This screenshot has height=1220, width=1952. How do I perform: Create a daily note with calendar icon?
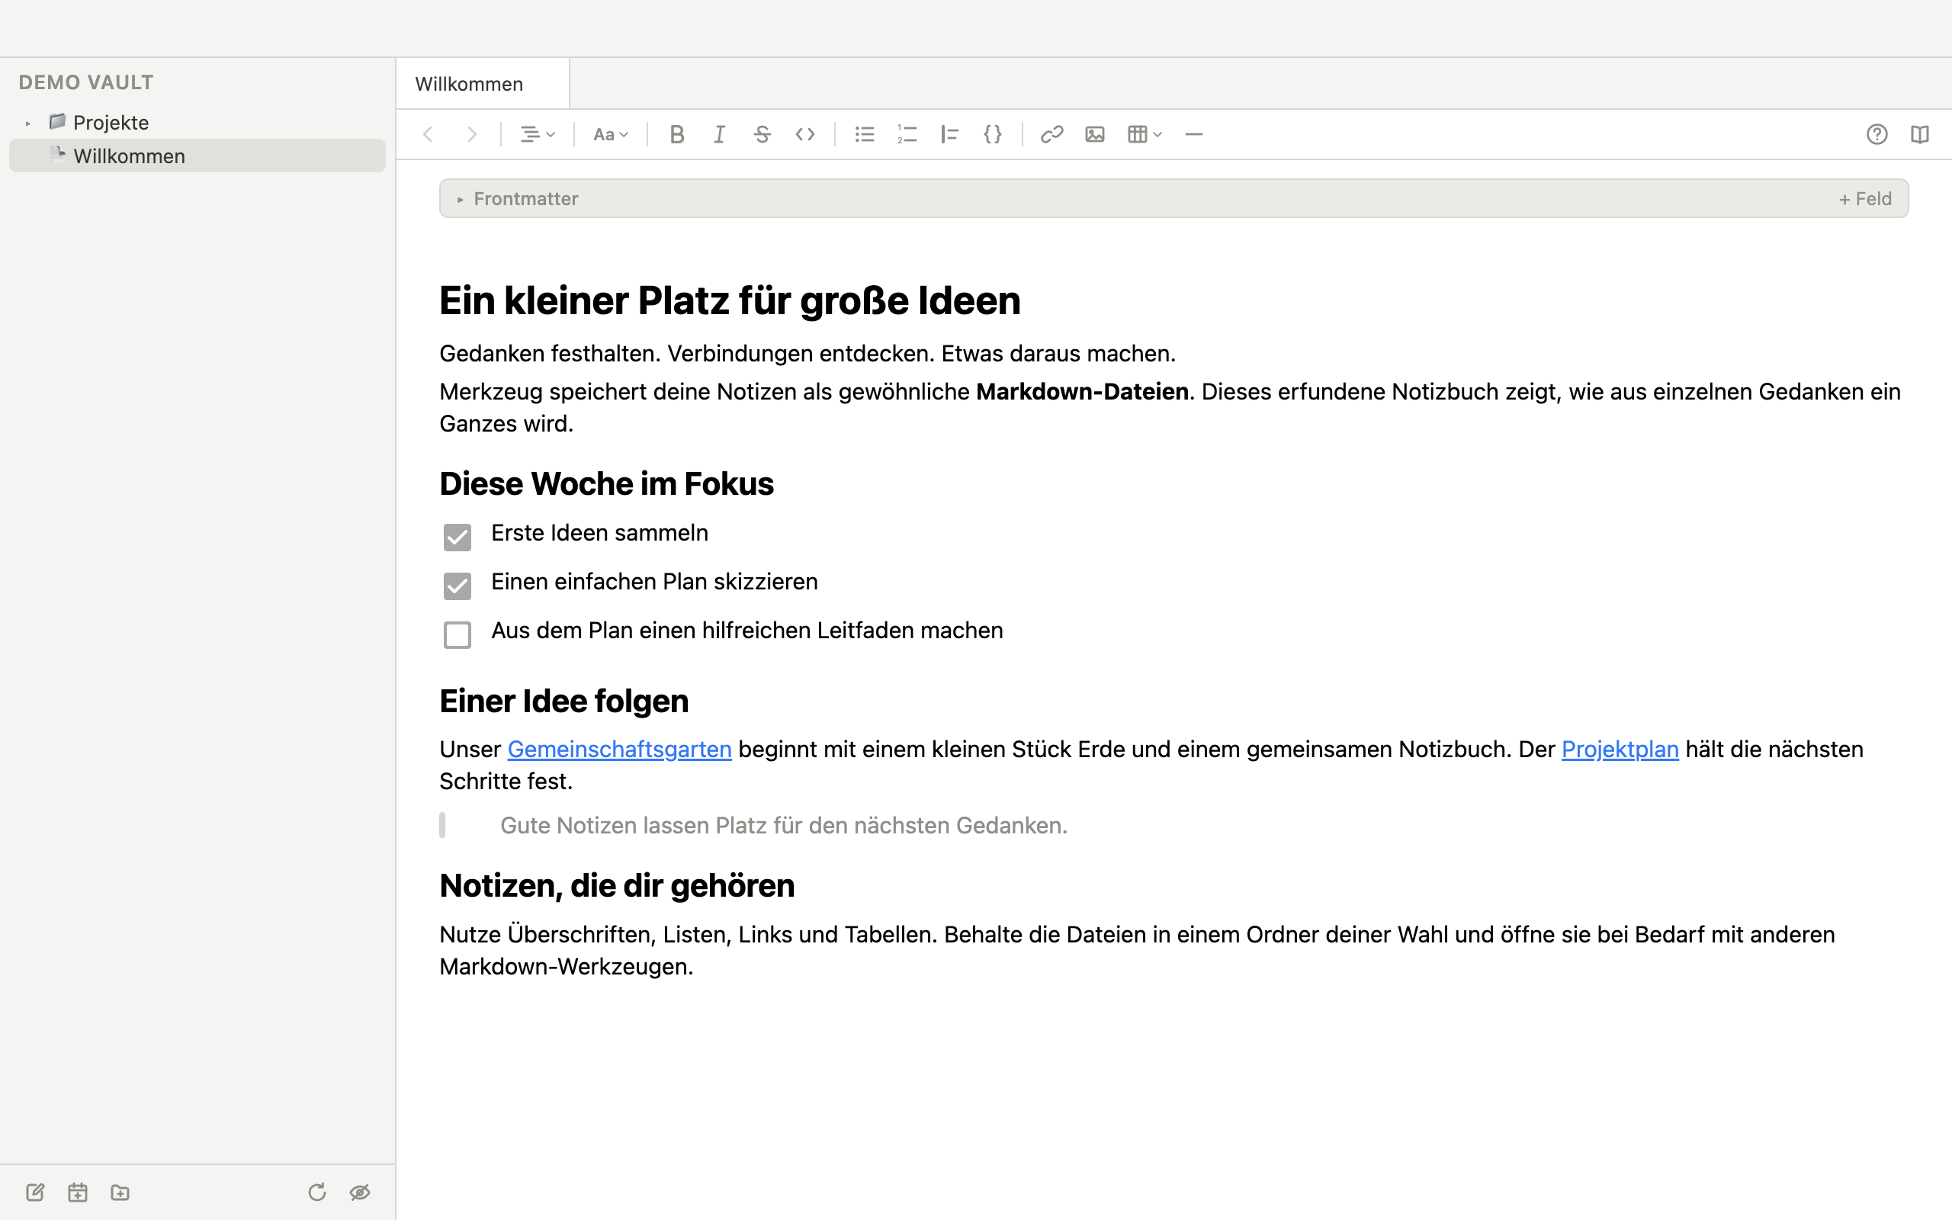tap(78, 1192)
